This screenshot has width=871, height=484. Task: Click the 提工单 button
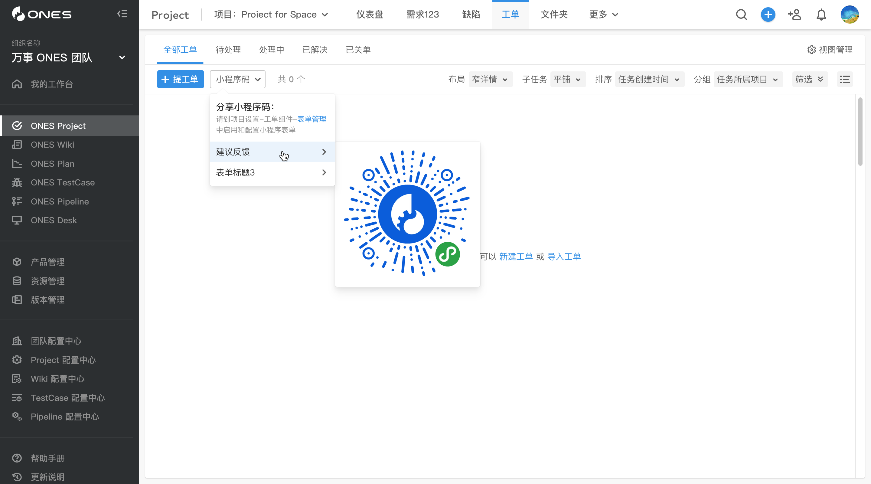coord(180,79)
